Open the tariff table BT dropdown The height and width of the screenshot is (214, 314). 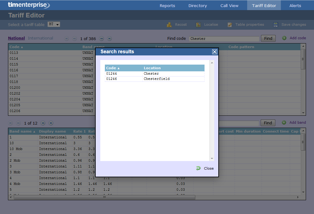point(54,24)
